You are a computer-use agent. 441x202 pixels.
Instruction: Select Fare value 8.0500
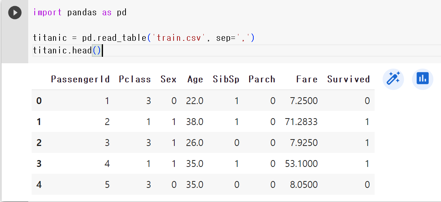[x=304, y=184]
